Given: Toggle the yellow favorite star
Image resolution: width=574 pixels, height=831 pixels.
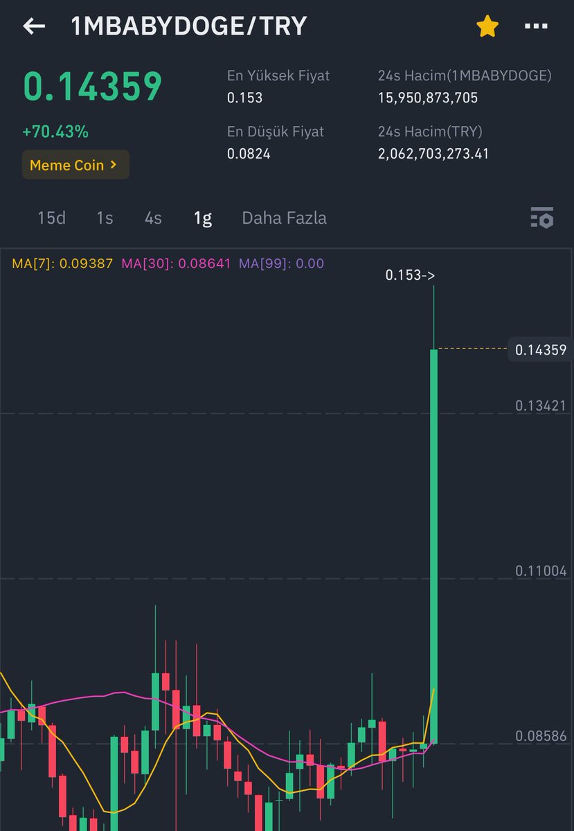Looking at the screenshot, I should pyautogui.click(x=487, y=26).
